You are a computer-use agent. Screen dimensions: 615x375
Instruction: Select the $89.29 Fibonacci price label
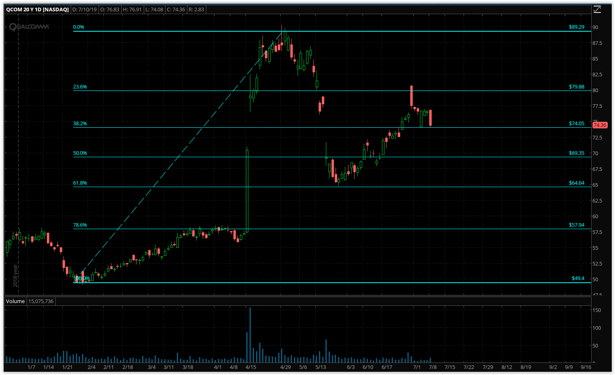click(577, 27)
